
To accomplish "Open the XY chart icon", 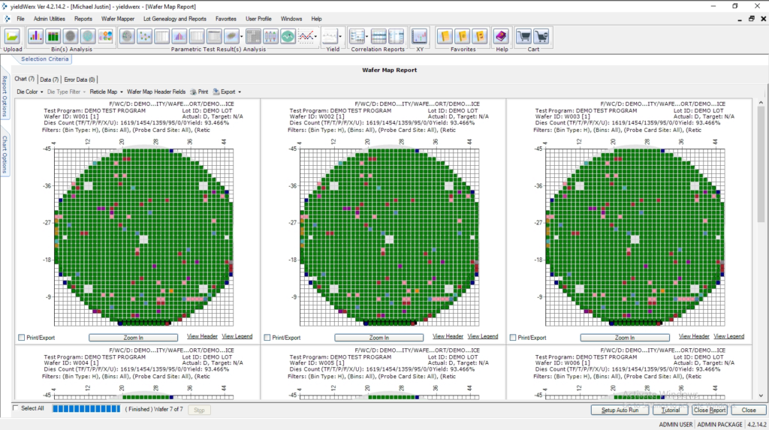I will pyautogui.click(x=420, y=36).
